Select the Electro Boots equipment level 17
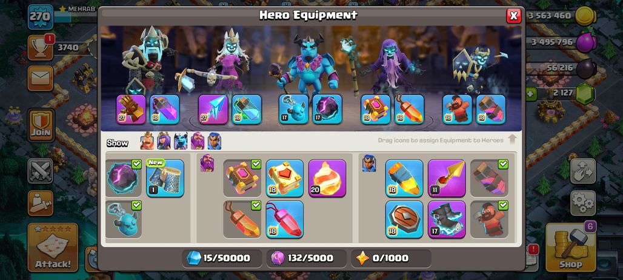The image size is (623, 280). (x=447, y=219)
